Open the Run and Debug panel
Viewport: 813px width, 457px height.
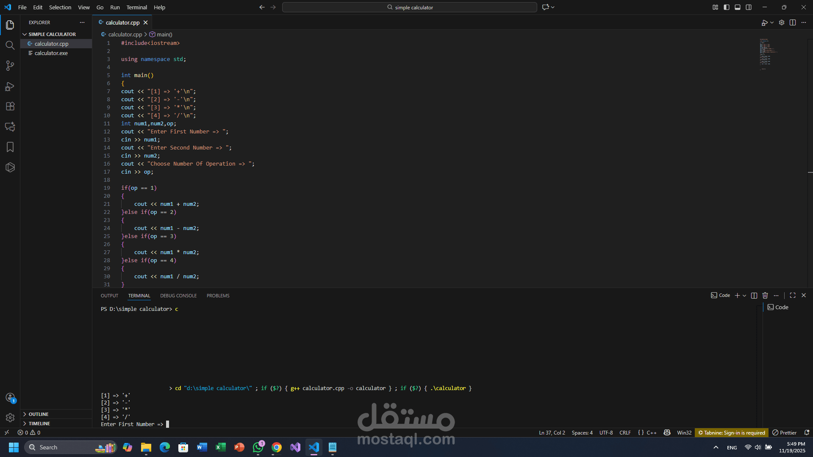pos(10,87)
